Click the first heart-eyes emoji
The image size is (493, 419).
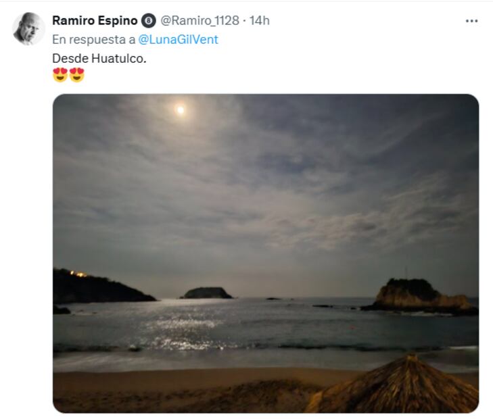60,75
